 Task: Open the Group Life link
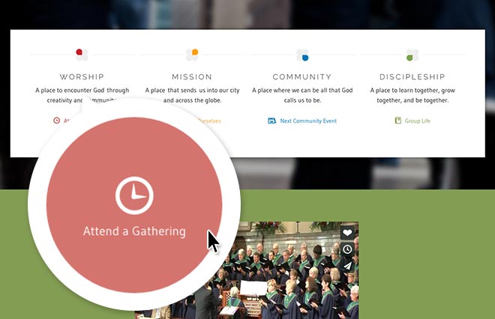tap(417, 121)
